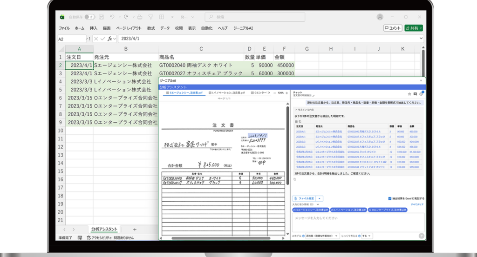
Task: Click the Undo arrow icon
Action: (112, 17)
